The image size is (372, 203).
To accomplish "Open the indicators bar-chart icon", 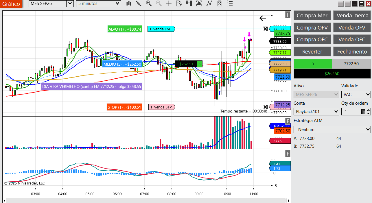I will point(199,3).
